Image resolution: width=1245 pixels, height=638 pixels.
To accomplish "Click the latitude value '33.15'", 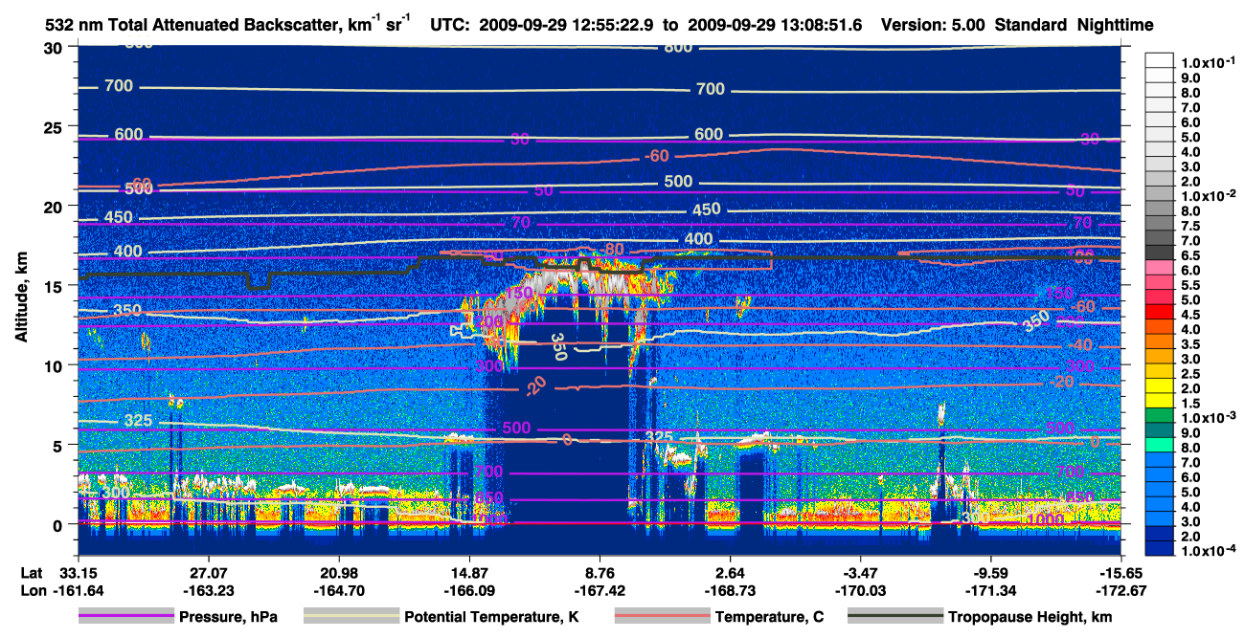I will (78, 572).
